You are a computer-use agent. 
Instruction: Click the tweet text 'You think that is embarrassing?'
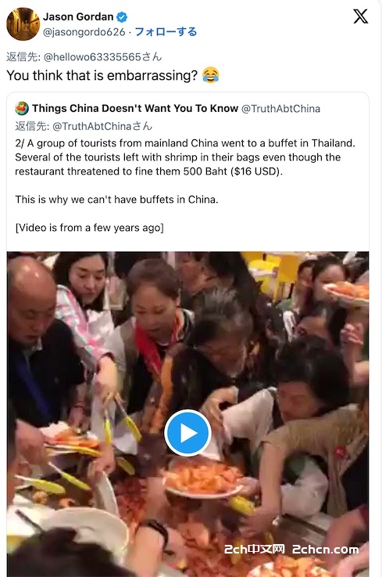(102, 75)
